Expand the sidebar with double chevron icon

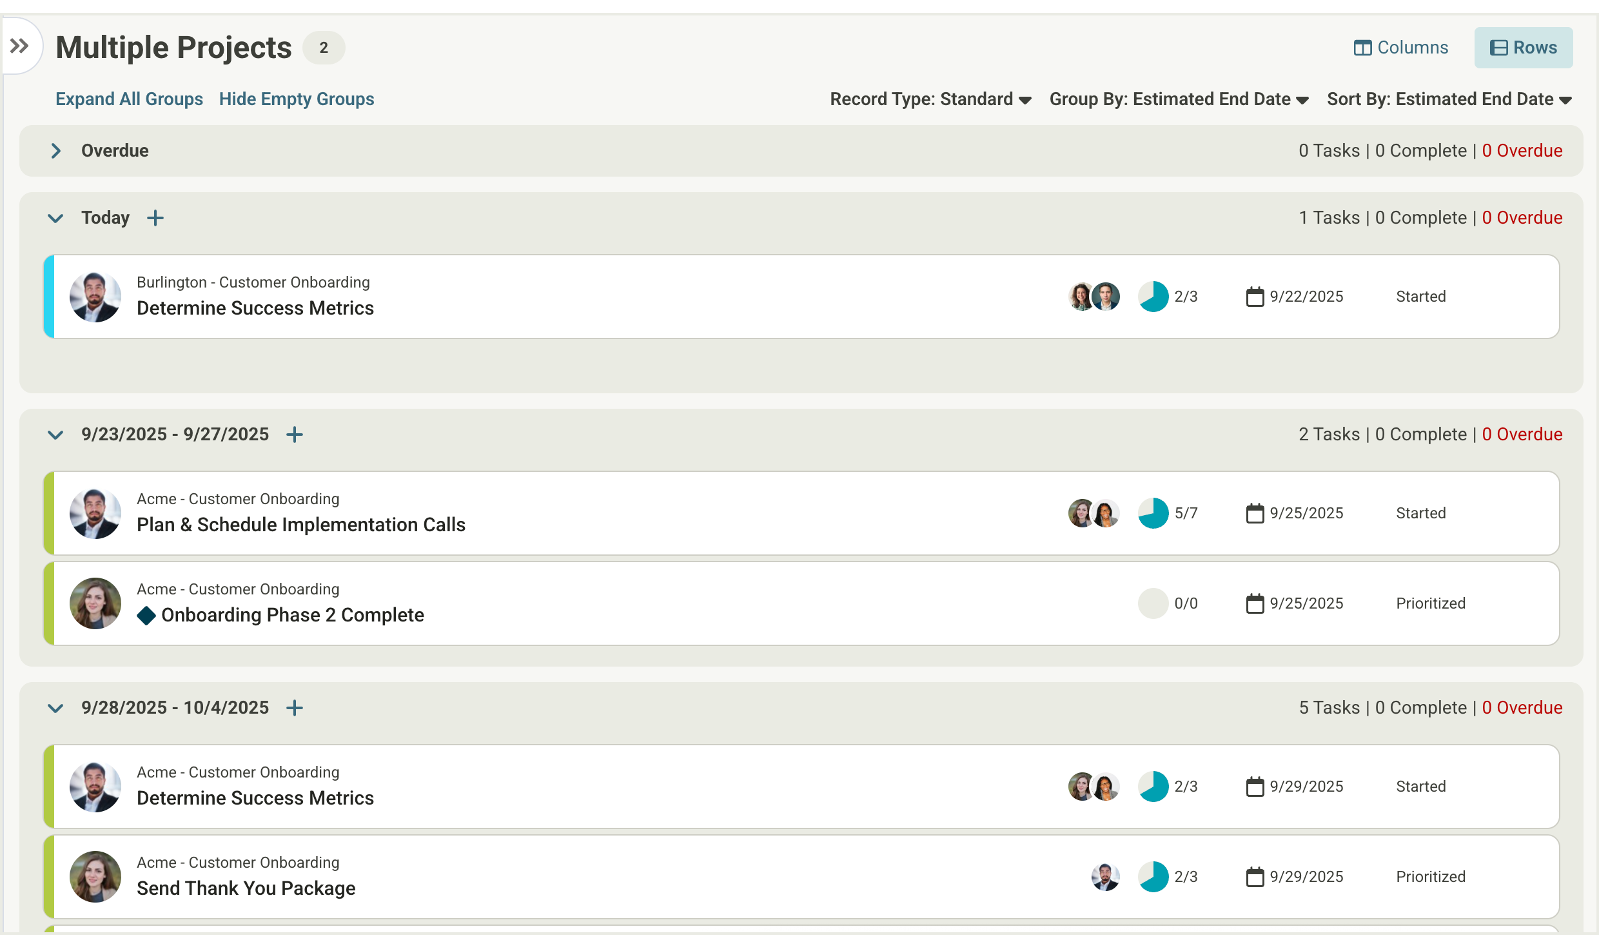tap(19, 46)
